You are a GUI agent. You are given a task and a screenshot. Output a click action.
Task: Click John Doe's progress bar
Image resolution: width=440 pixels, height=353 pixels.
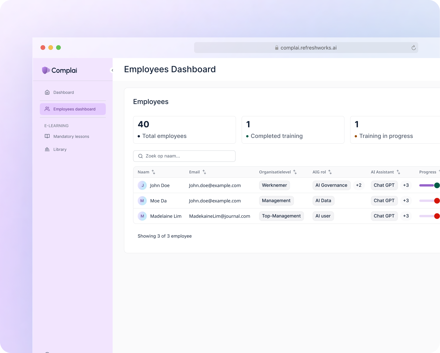coord(427,185)
